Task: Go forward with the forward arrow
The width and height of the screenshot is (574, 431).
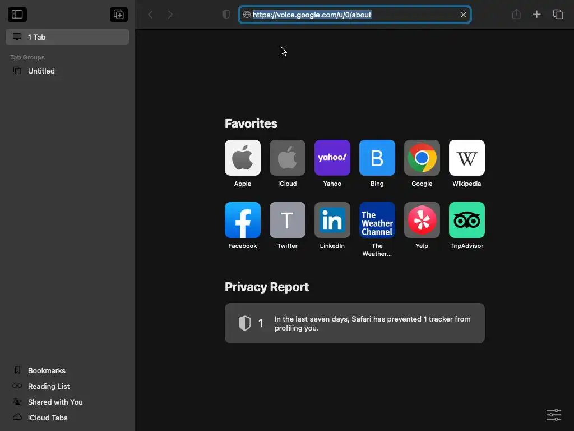Action: (x=170, y=15)
